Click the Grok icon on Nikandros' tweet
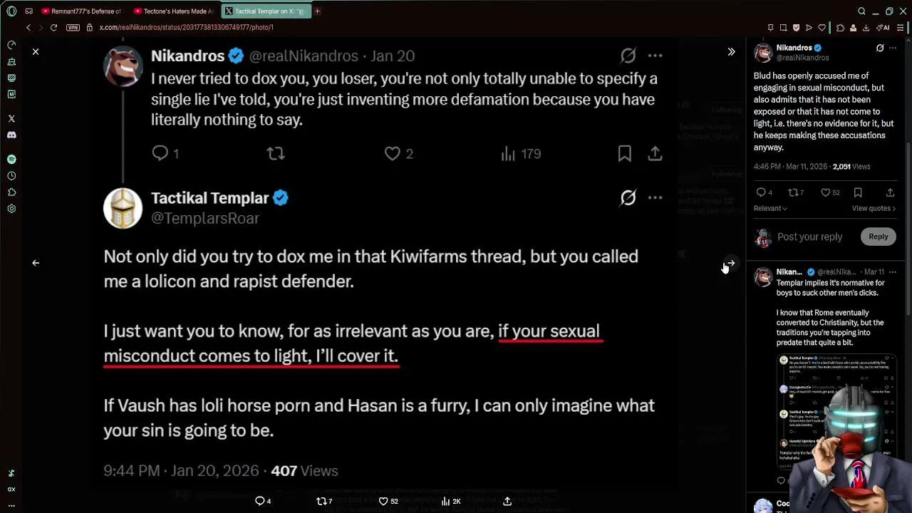The height and width of the screenshot is (513, 912). pyautogui.click(x=628, y=56)
